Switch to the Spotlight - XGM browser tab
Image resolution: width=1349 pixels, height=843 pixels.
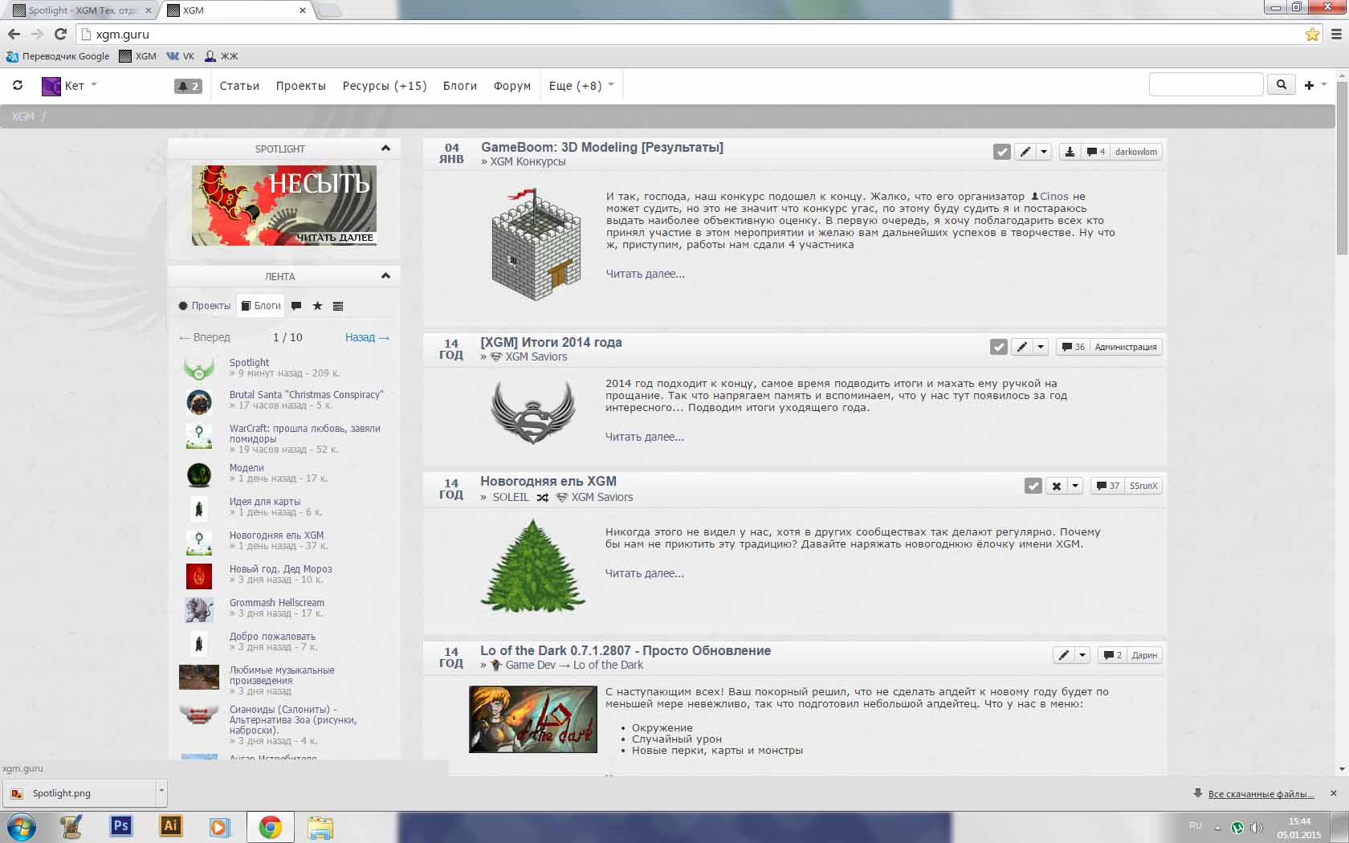coord(82,10)
